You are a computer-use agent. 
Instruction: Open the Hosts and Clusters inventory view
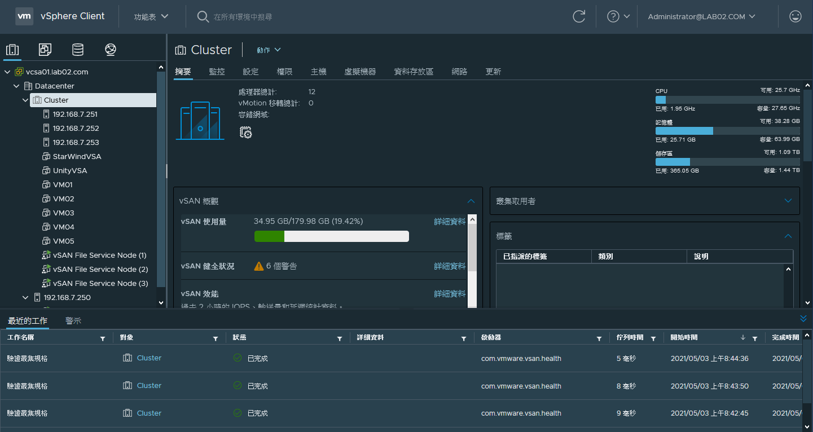coord(12,50)
